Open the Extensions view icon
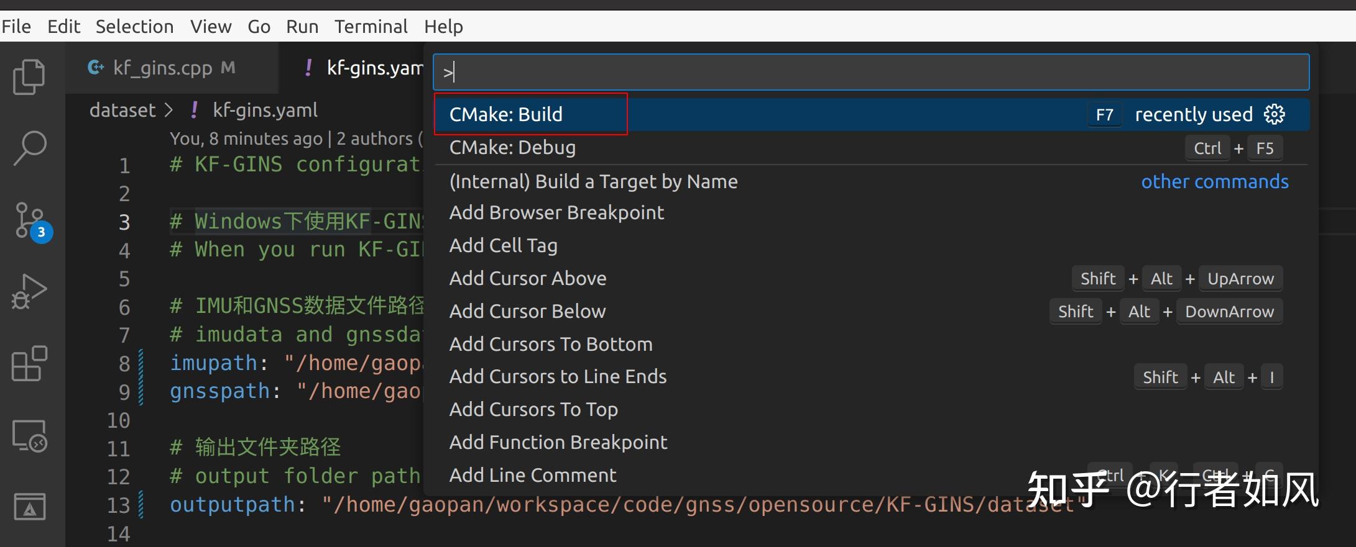Viewport: 1356px width, 547px height. tap(29, 364)
